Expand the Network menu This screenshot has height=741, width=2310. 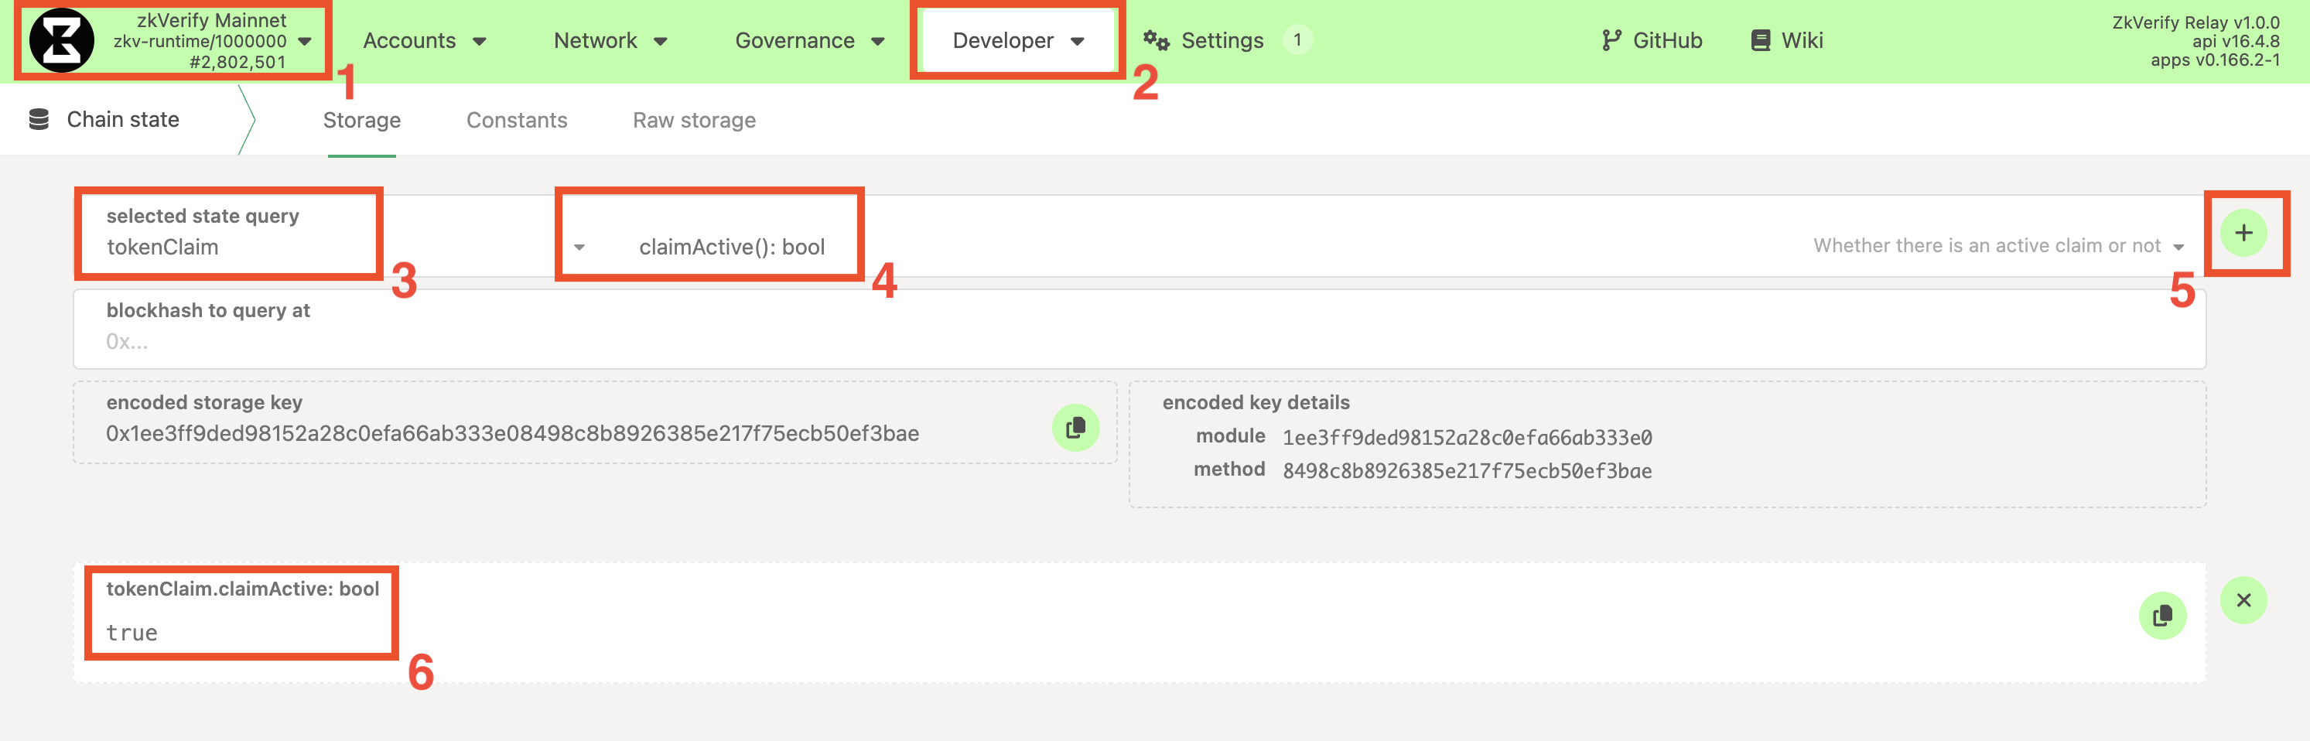pos(610,40)
